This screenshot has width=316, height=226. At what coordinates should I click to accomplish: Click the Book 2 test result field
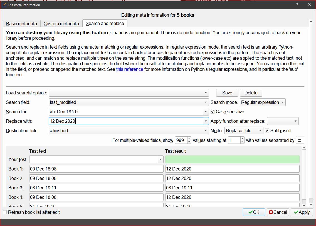[232, 178]
